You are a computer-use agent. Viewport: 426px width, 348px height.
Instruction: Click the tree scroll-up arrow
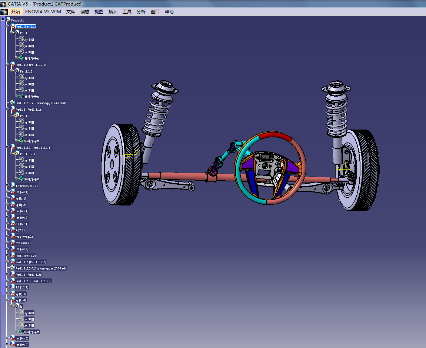3,19
